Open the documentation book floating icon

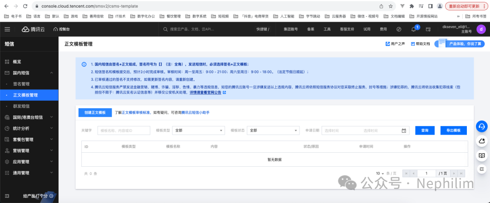point(481,155)
